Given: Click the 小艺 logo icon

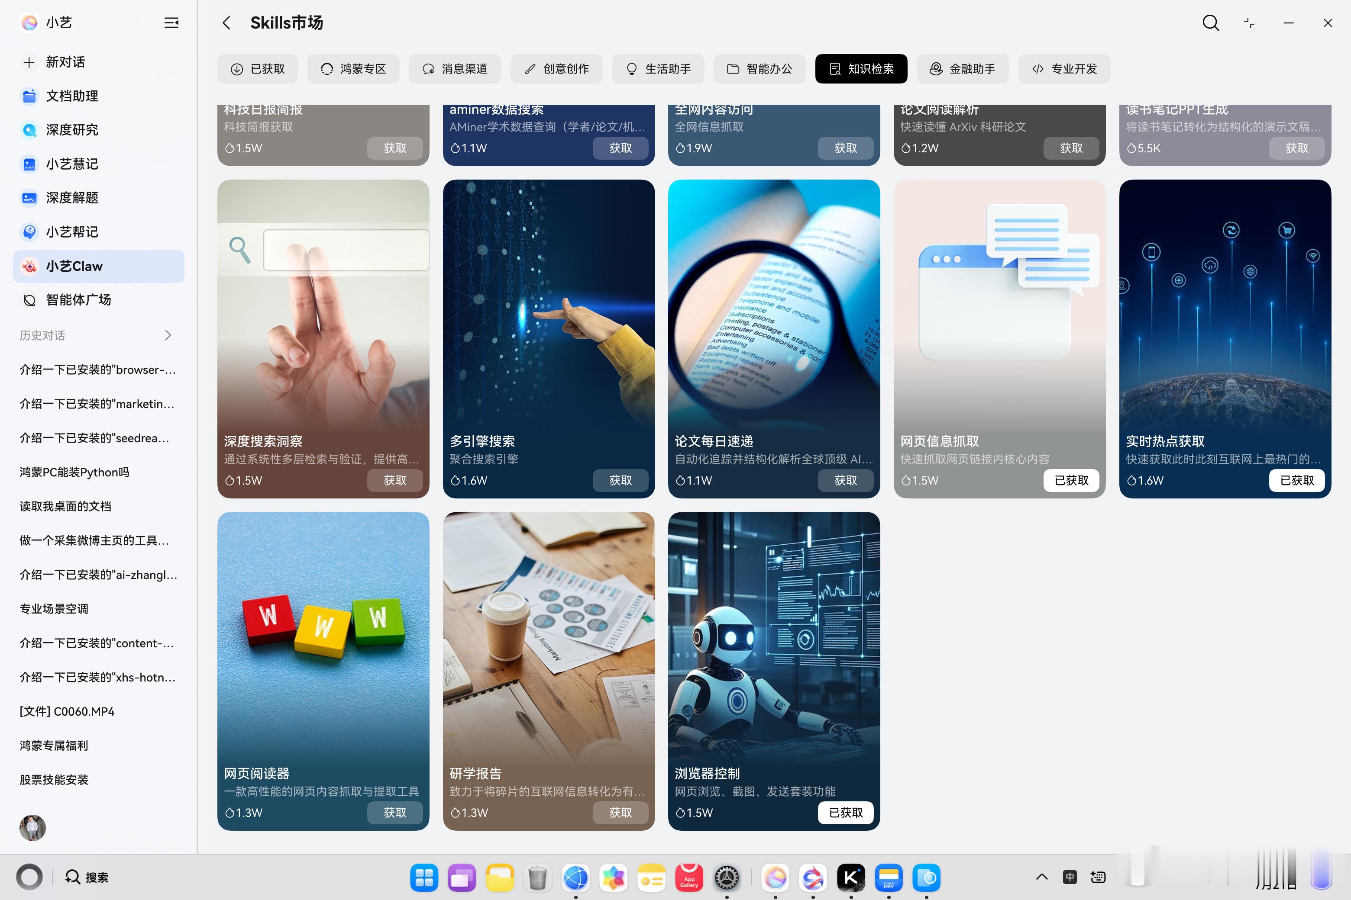Looking at the screenshot, I should tap(29, 22).
